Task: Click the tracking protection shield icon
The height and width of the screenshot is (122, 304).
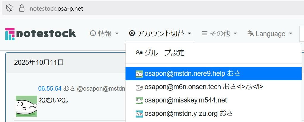Action: (x=9, y=8)
